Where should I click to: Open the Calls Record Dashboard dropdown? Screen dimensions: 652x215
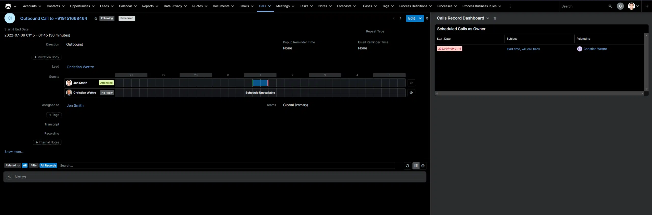[x=488, y=18]
